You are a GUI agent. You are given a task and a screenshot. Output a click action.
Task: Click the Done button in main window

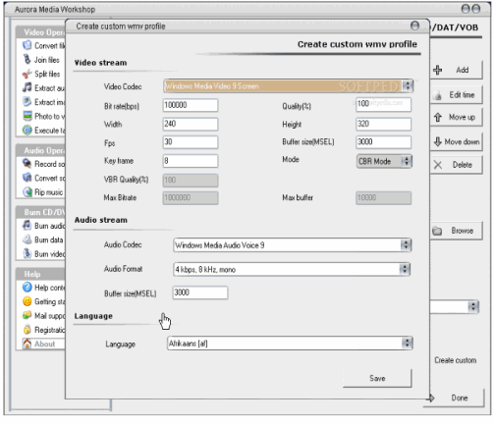[x=455, y=398]
